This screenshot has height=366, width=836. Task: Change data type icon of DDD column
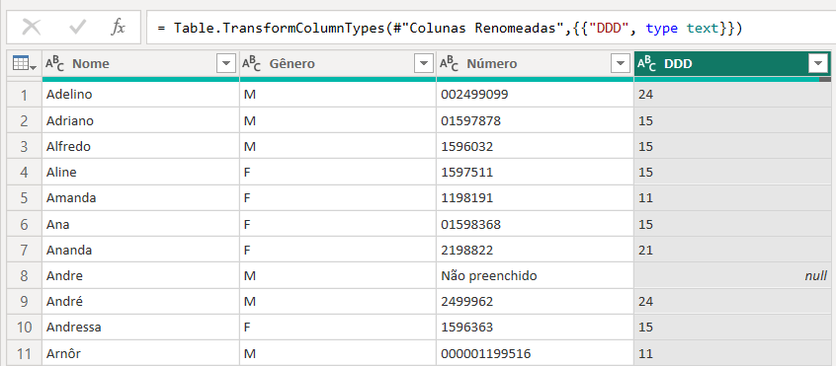(x=646, y=64)
